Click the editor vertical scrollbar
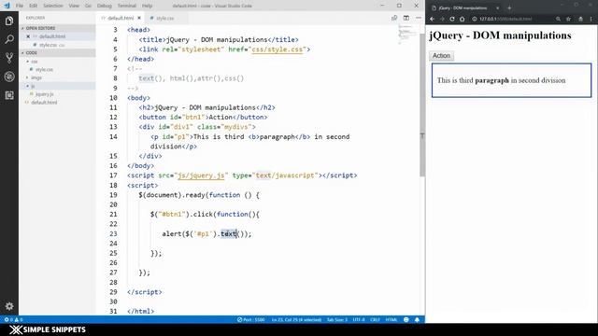Screen dimensions: 598x336 (422, 105)
